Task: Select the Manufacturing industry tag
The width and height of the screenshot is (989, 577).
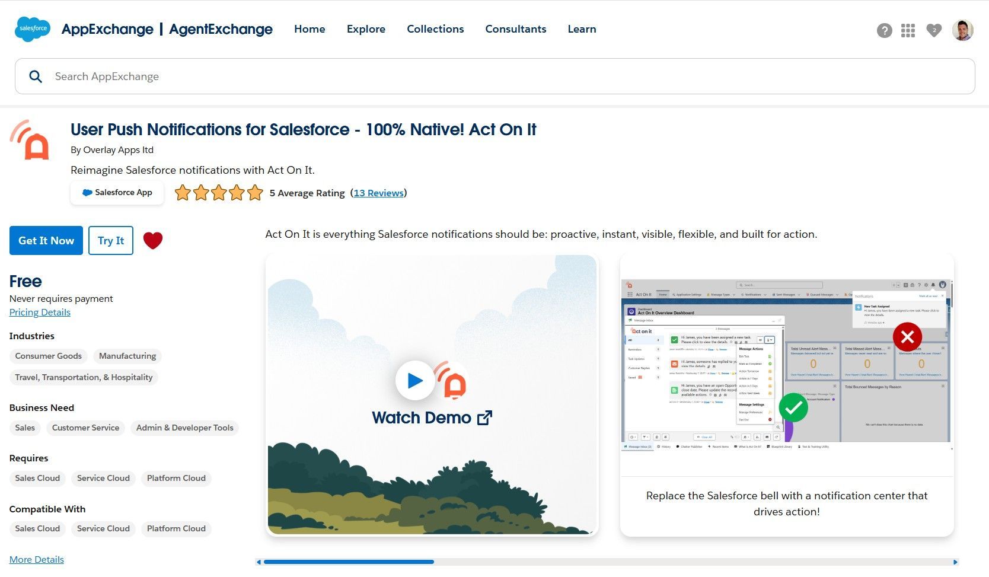Action: coord(127,356)
